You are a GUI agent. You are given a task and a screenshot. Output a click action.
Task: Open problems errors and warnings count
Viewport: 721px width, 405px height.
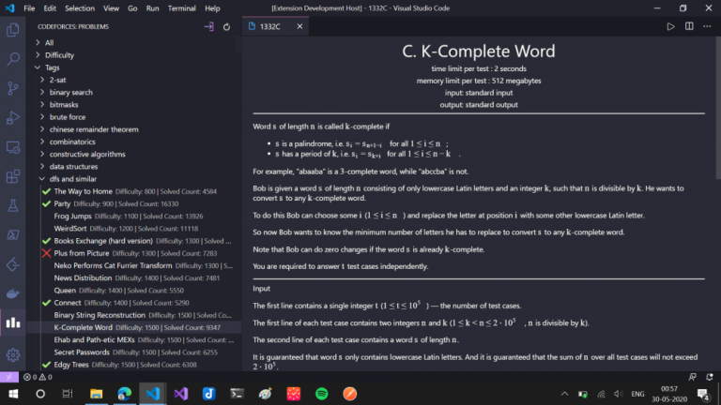tap(38, 377)
